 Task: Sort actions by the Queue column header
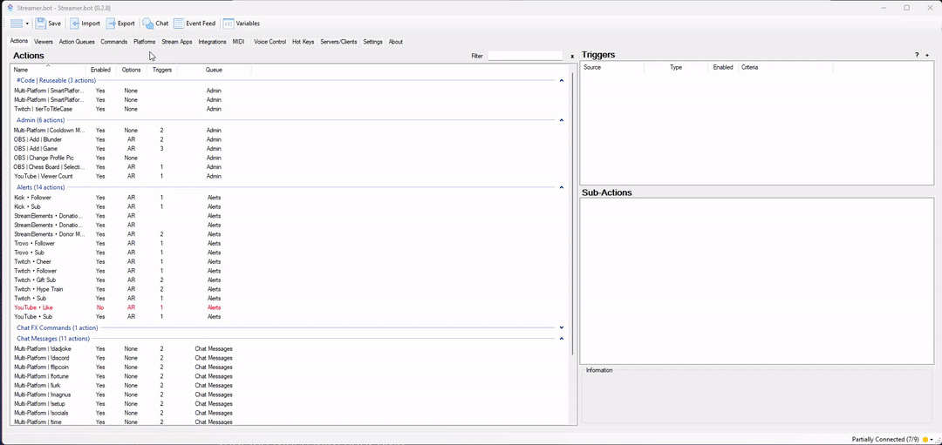(214, 70)
